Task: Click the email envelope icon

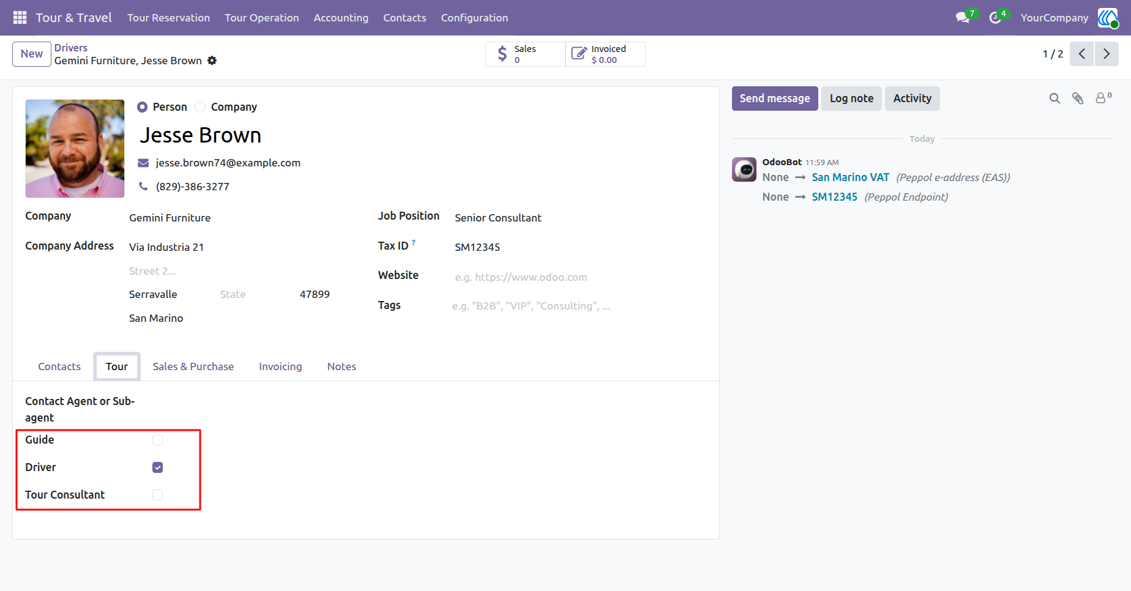Action: point(143,163)
